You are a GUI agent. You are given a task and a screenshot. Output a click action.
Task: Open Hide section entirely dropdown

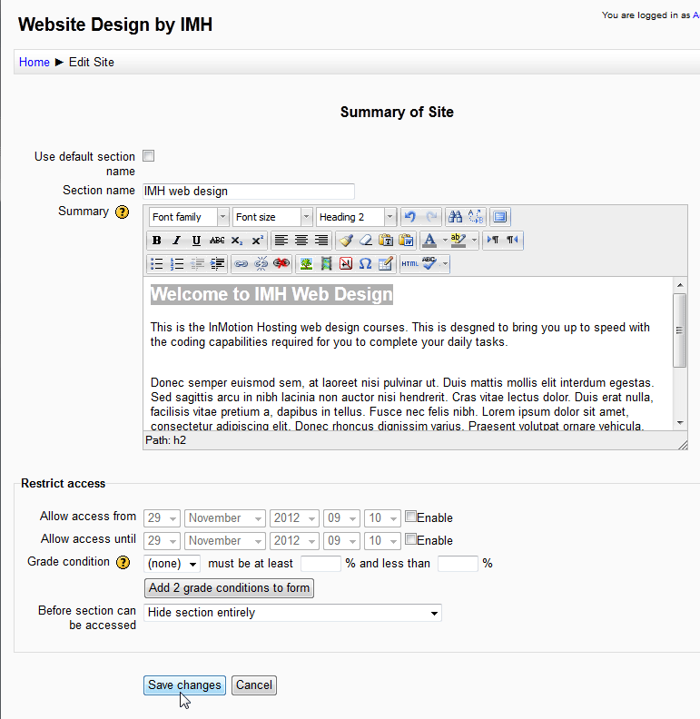(x=292, y=613)
